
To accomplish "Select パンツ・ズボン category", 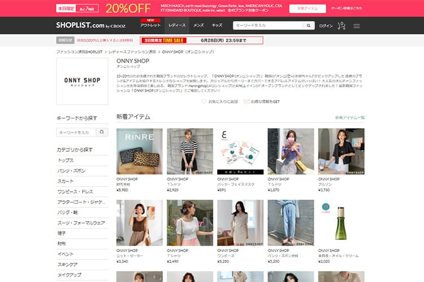I will 82,171.
